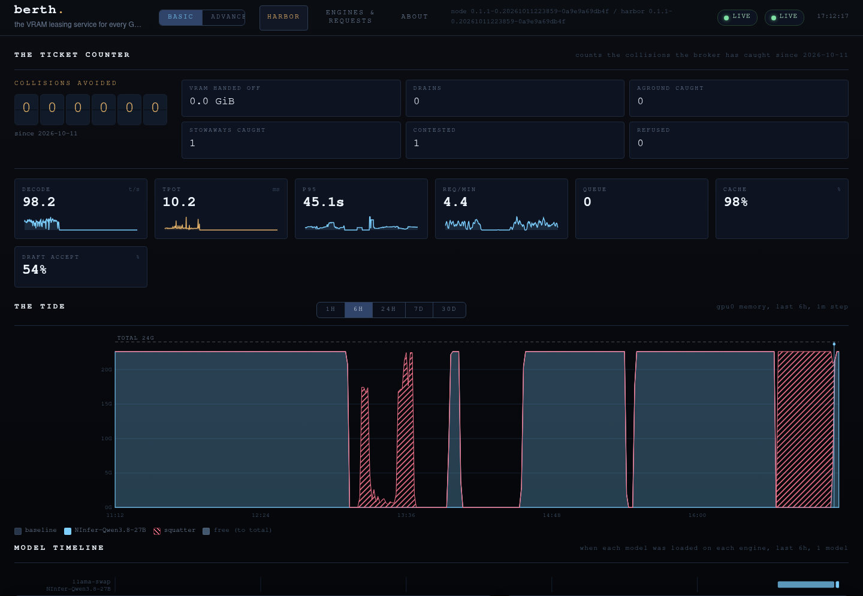The width and height of the screenshot is (863, 596).
Task: Click the TPOT sparkline chart
Action: [x=221, y=223]
